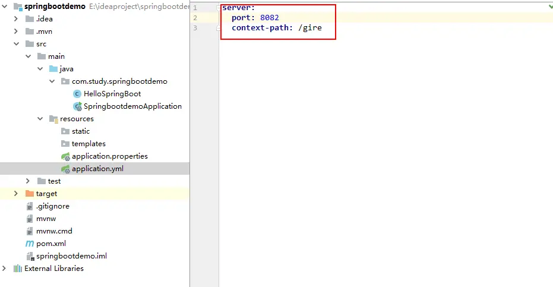Select the com.study.springbootdemo package
The width and height of the screenshot is (553, 287).
pos(119,81)
